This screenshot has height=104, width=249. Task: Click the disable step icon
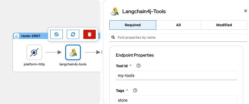click(57, 34)
